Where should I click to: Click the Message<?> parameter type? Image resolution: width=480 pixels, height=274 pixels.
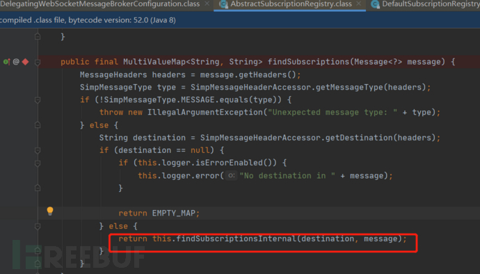pyautogui.click(x=378, y=62)
